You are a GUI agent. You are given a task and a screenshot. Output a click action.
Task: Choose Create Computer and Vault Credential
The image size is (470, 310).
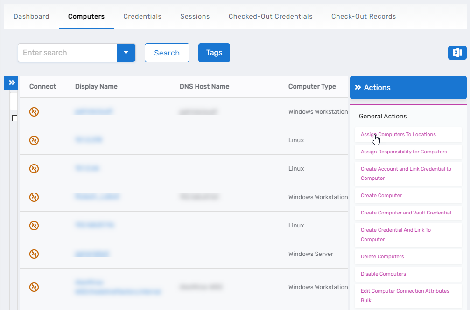(x=406, y=213)
